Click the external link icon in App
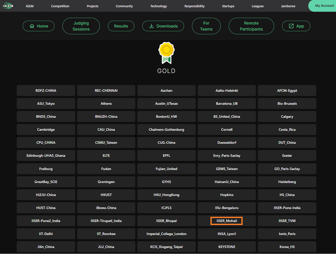This screenshot has width=336, height=254. coord(291,26)
